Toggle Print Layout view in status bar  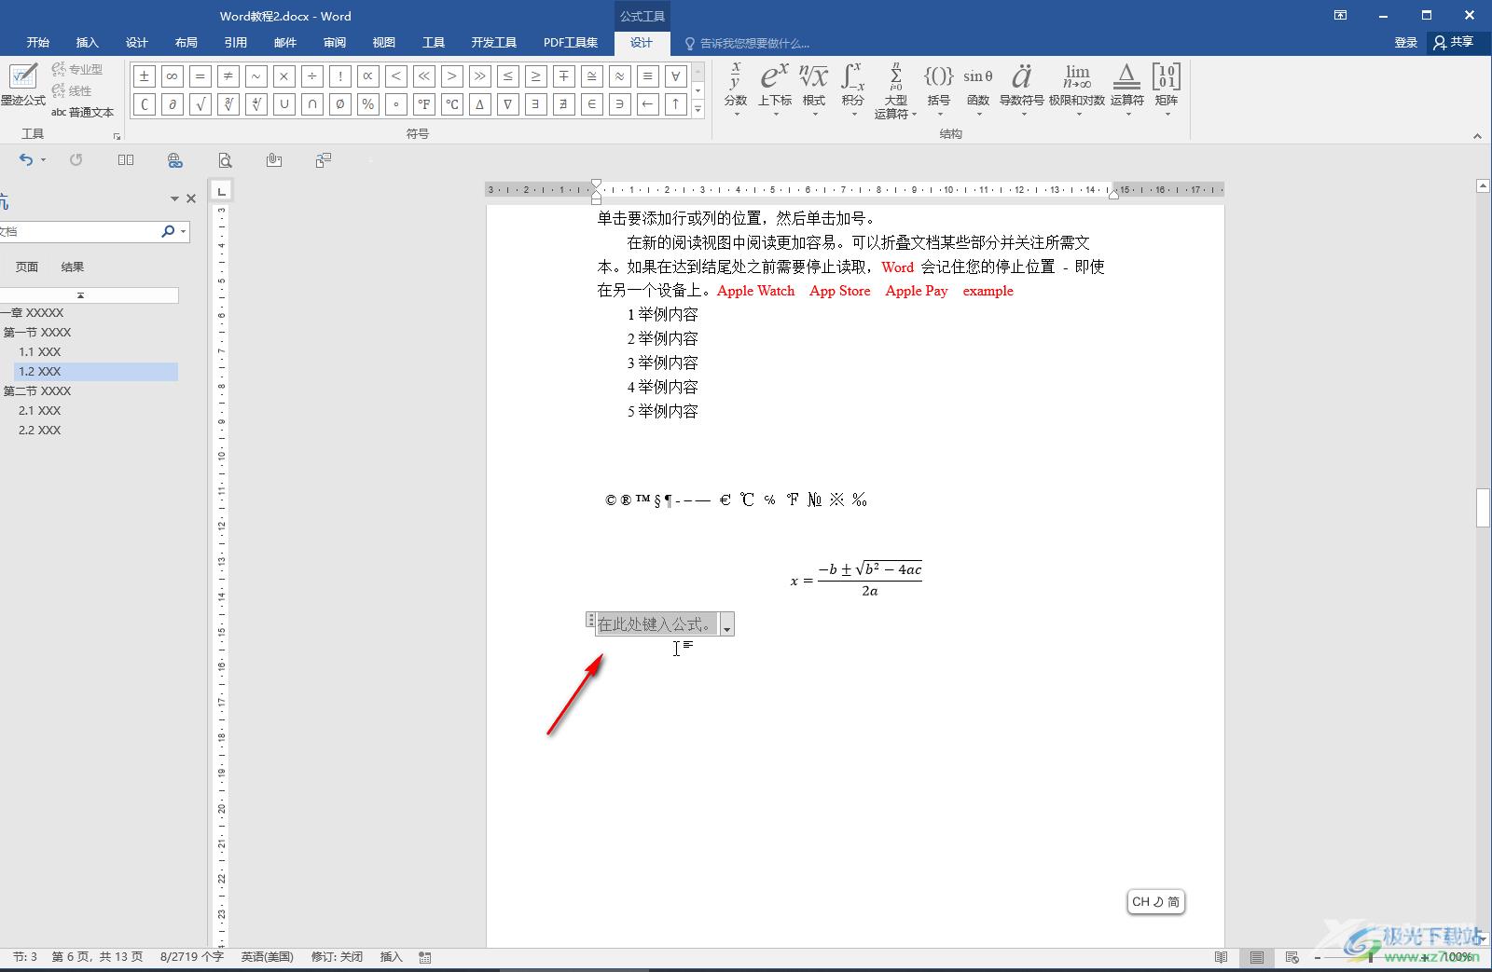[x=1257, y=957]
